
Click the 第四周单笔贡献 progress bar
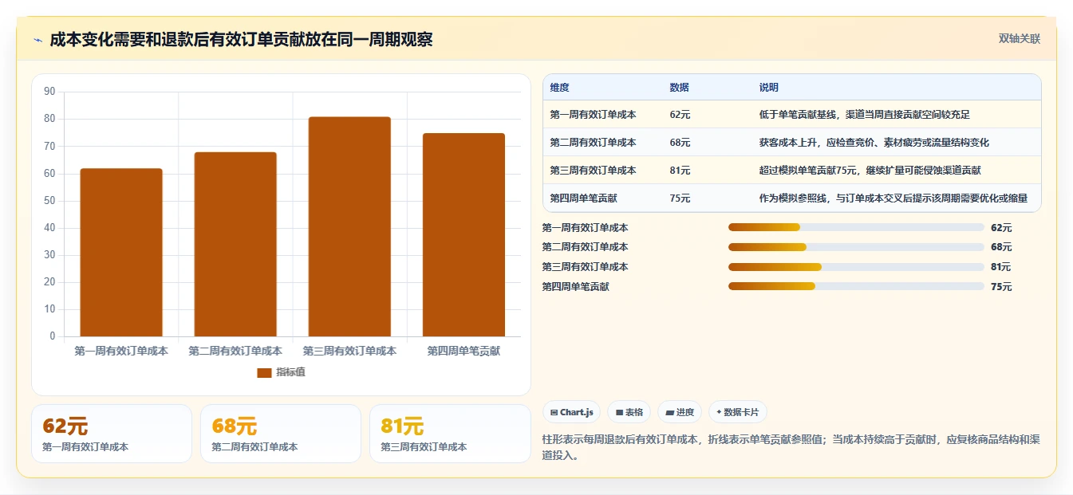(856, 286)
